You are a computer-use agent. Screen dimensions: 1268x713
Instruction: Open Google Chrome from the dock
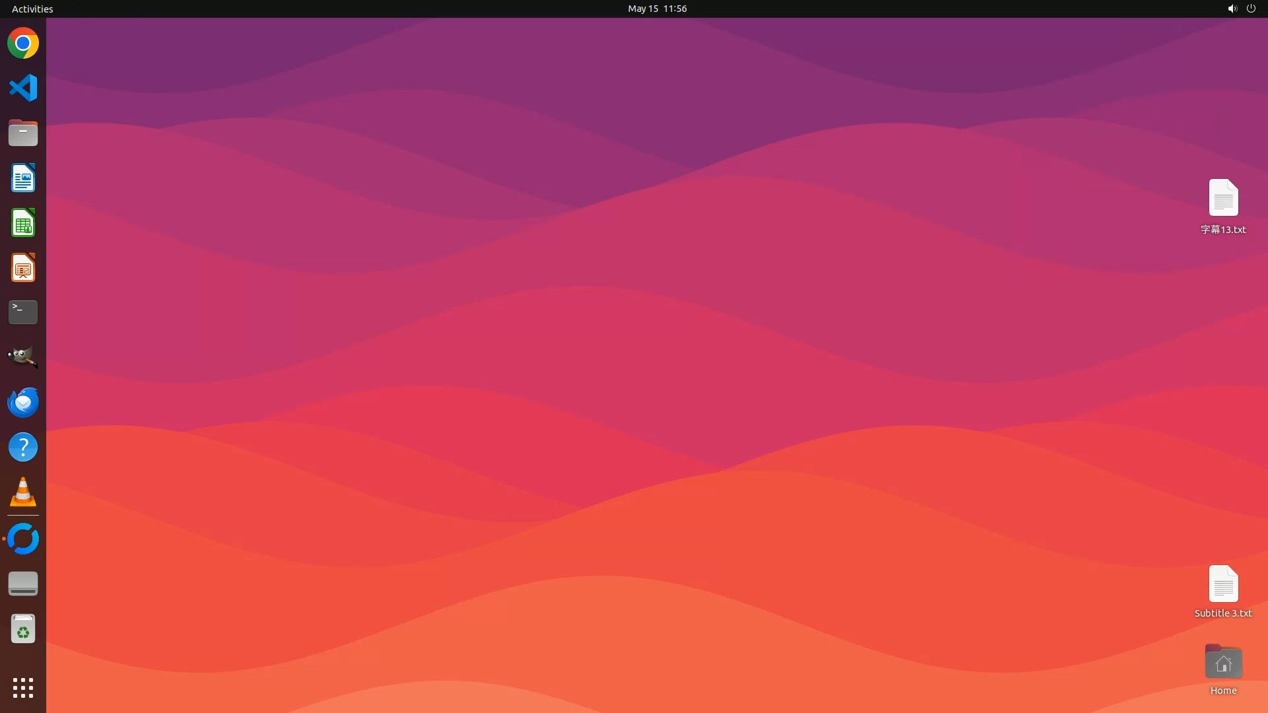[23, 44]
